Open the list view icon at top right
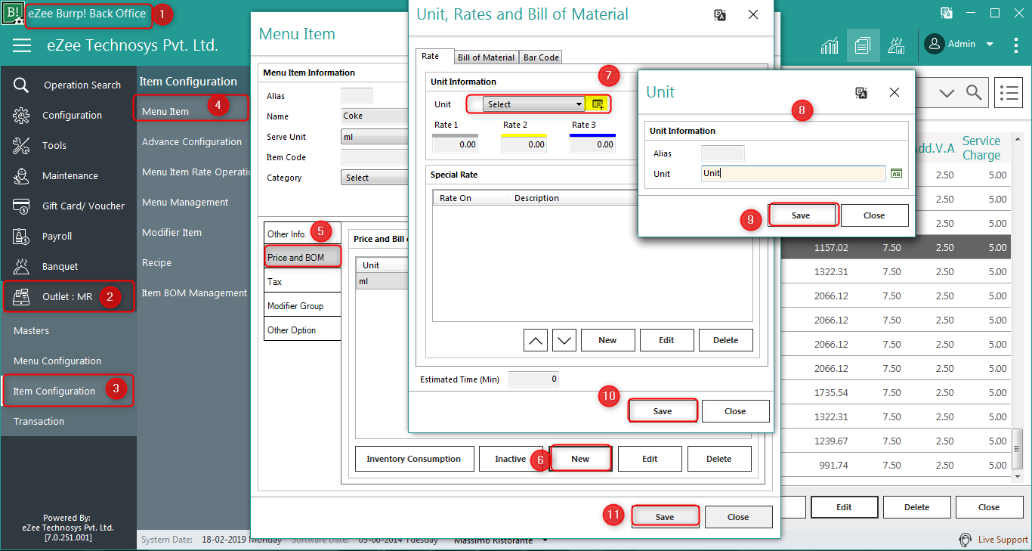1032x551 pixels. [x=1008, y=93]
